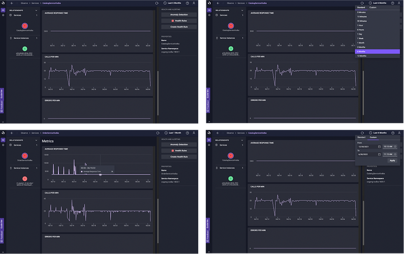Select 1 Week in Standard time list
Image resolution: width=404 pixels, height=254 pixels.
pos(377,39)
